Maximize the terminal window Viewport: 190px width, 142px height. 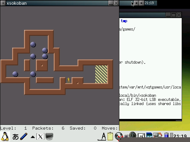pyautogui.click(x=174, y=15)
